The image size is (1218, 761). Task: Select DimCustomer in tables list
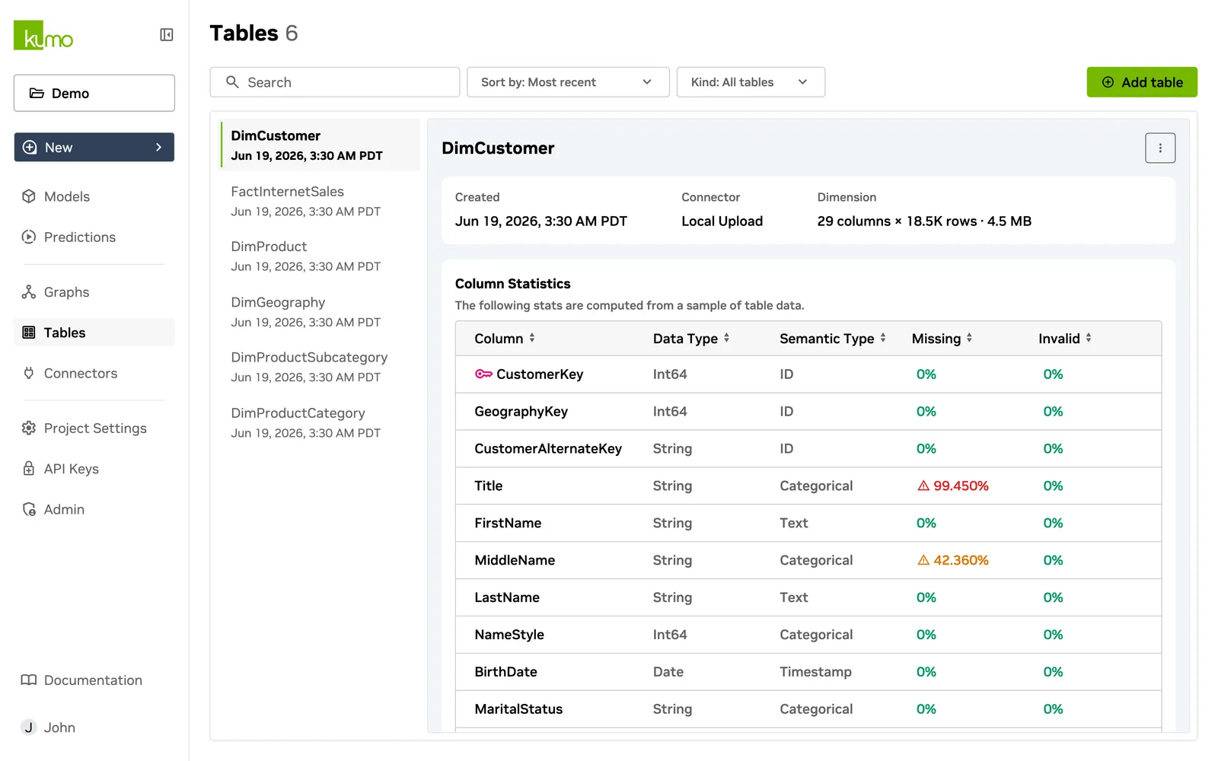[x=320, y=145]
